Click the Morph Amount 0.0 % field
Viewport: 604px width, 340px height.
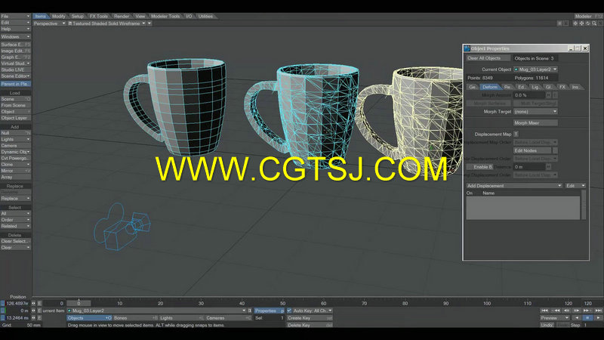(529, 95)
